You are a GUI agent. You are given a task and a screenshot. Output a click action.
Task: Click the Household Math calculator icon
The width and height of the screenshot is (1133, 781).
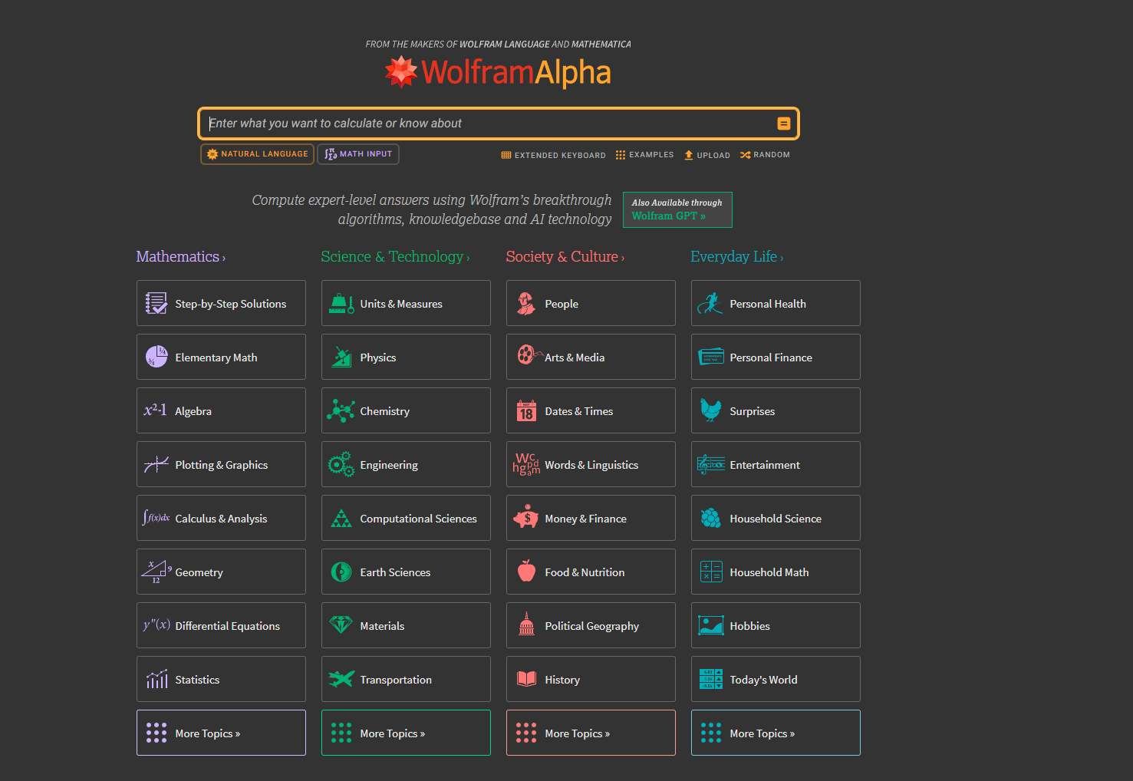pyautogui.click(x=711, y=572)
